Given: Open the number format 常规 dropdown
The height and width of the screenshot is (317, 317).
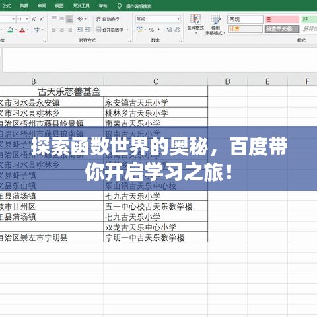Looking at the screenshot, I should 178,19.
